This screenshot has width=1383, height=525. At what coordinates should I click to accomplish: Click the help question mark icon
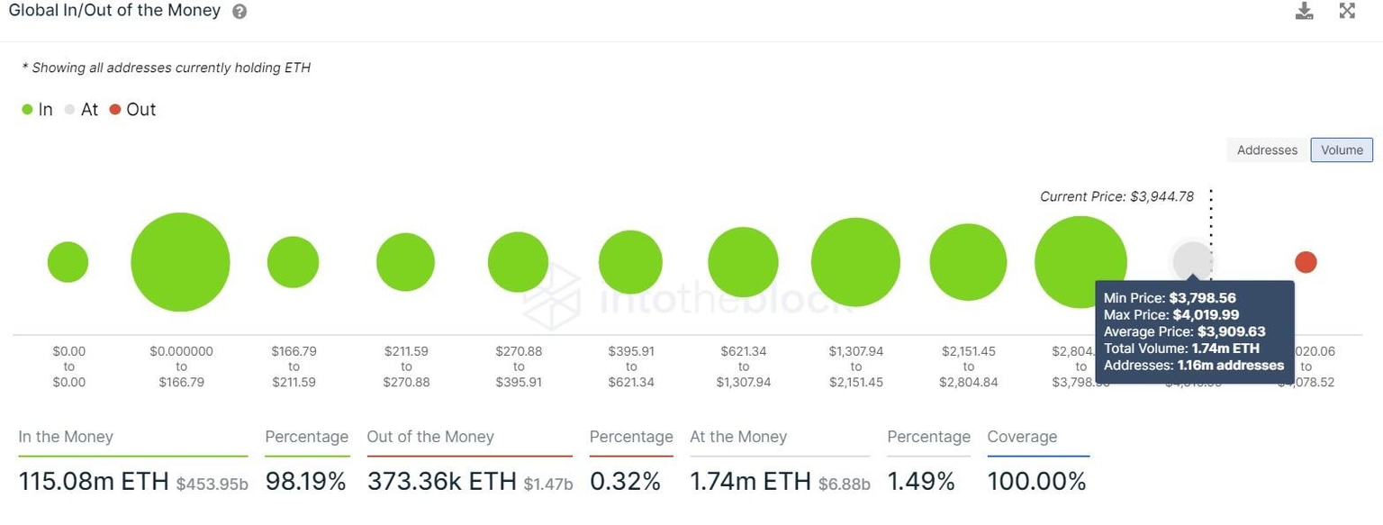click(237, 11)
